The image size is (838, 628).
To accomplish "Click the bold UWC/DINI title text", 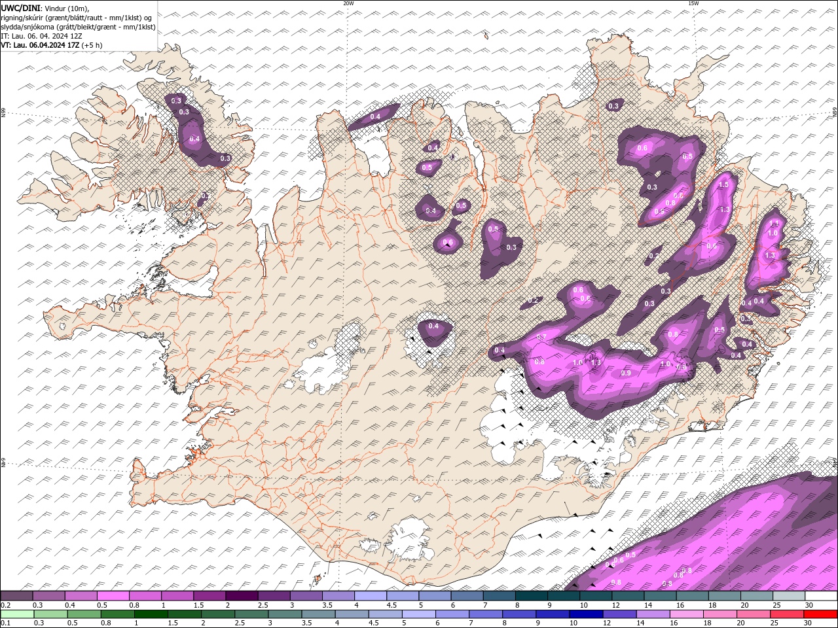I will tap(20, 7).
